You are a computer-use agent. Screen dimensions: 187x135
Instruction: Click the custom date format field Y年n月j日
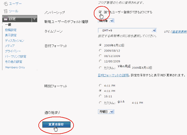124,66
